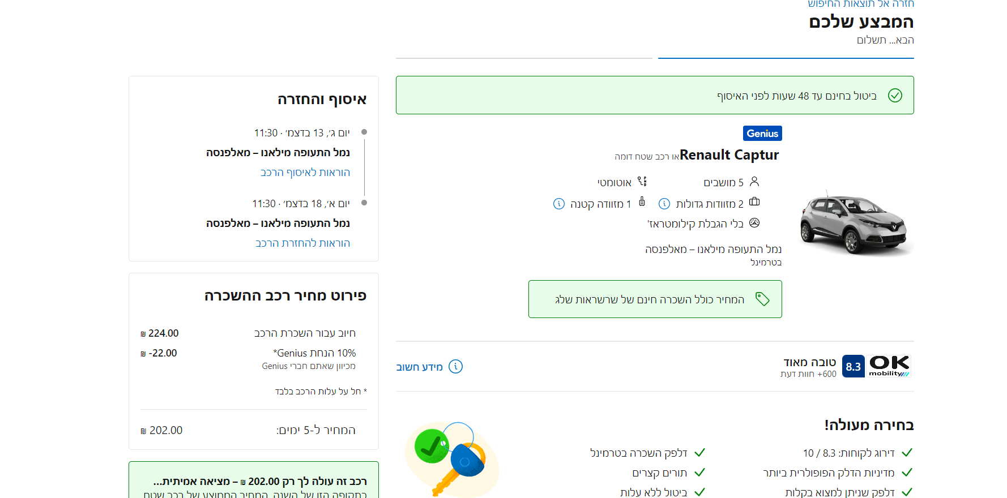Go back to search results via the top link

click(x=860, y=4)
